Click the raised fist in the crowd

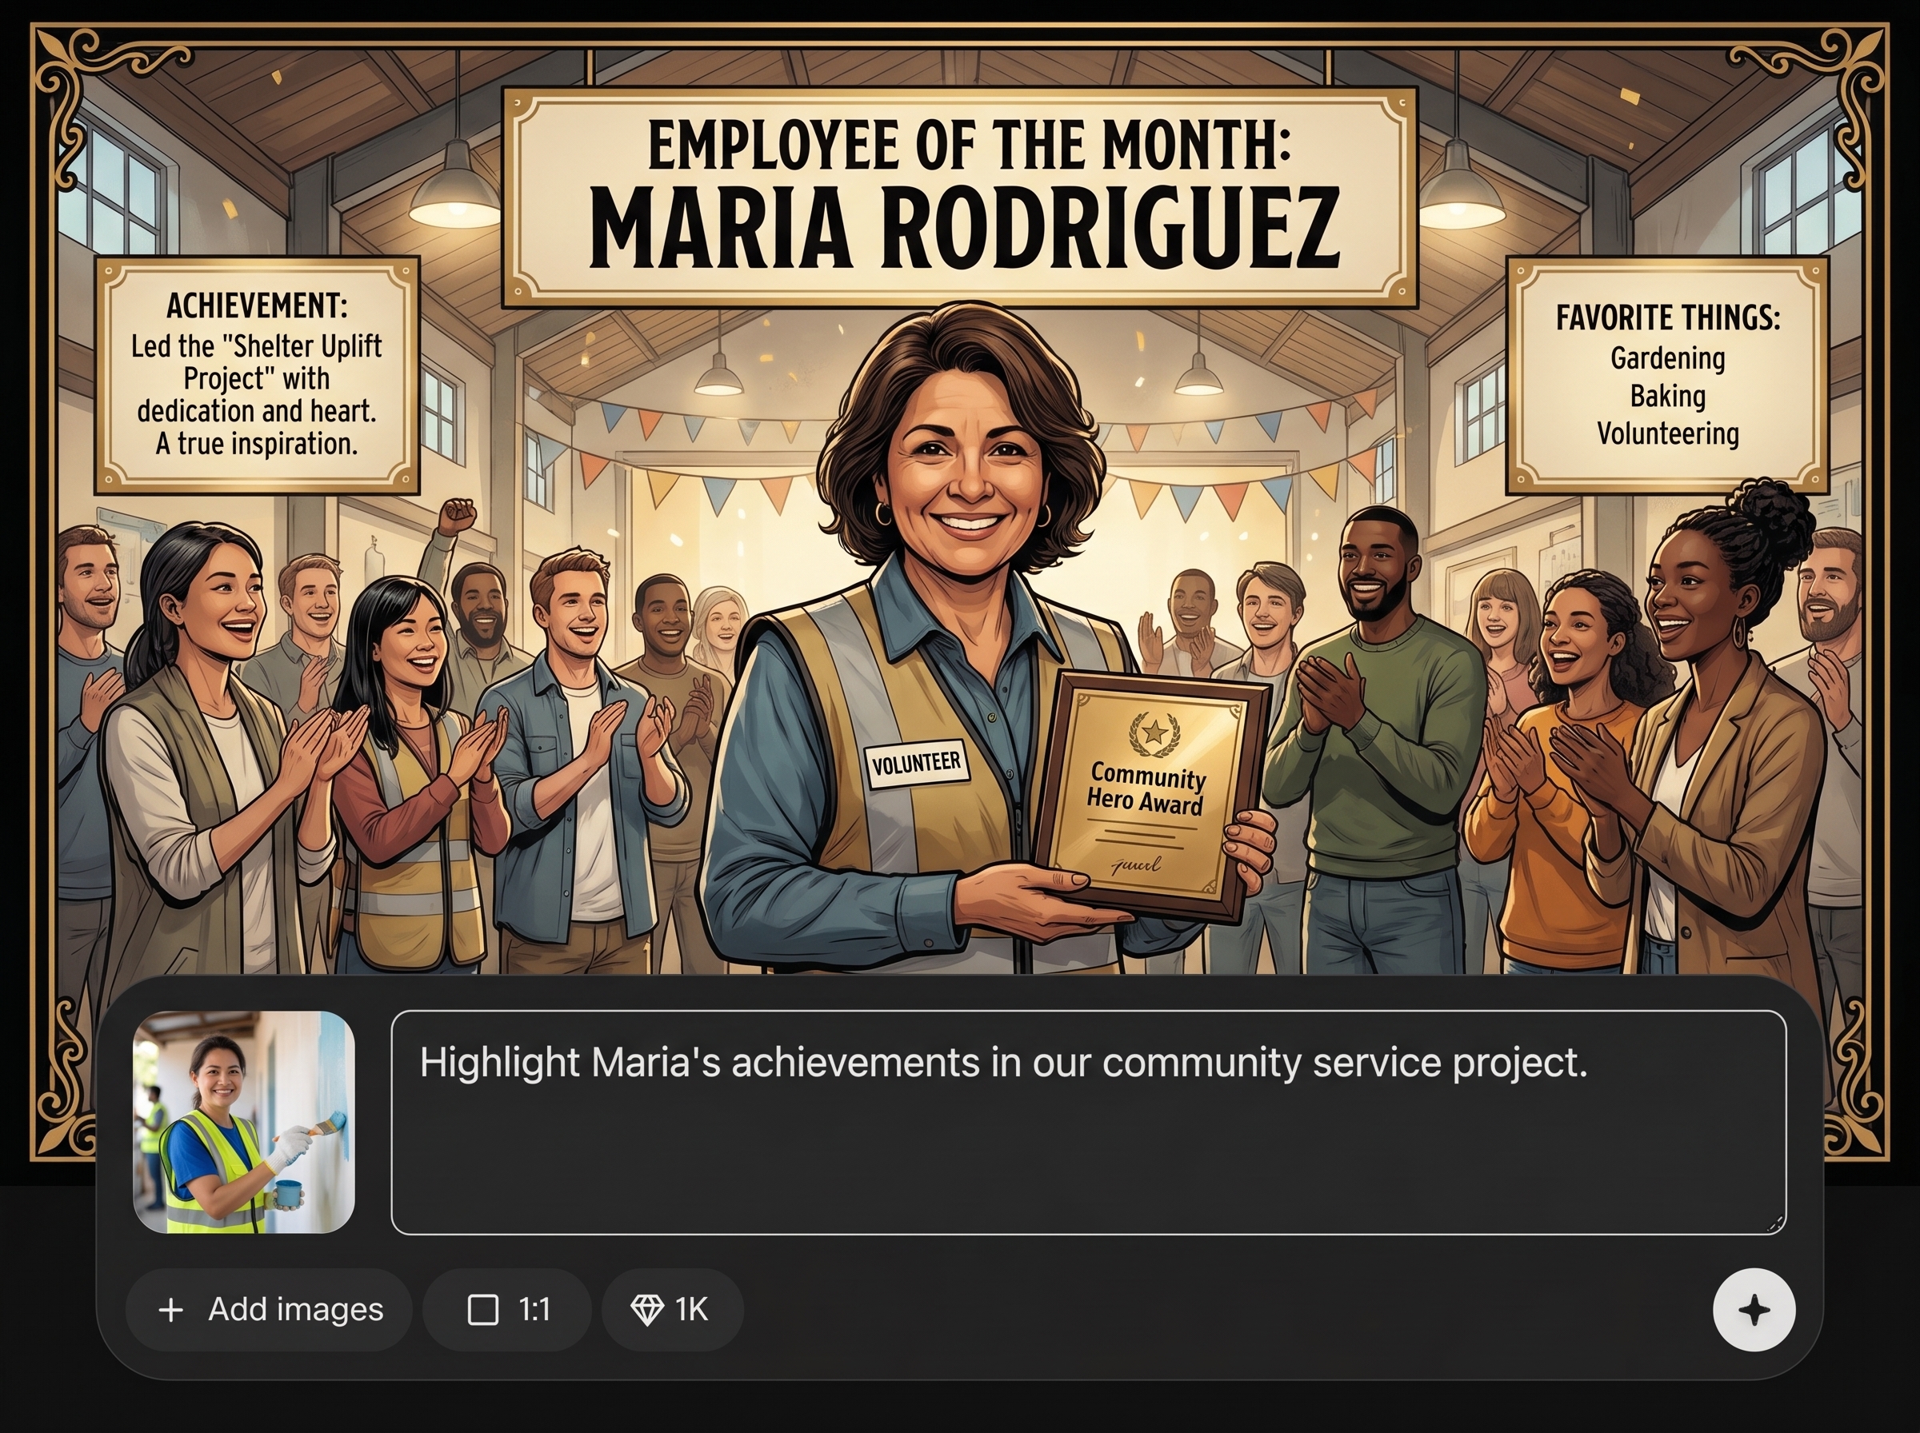pos(456,517)
